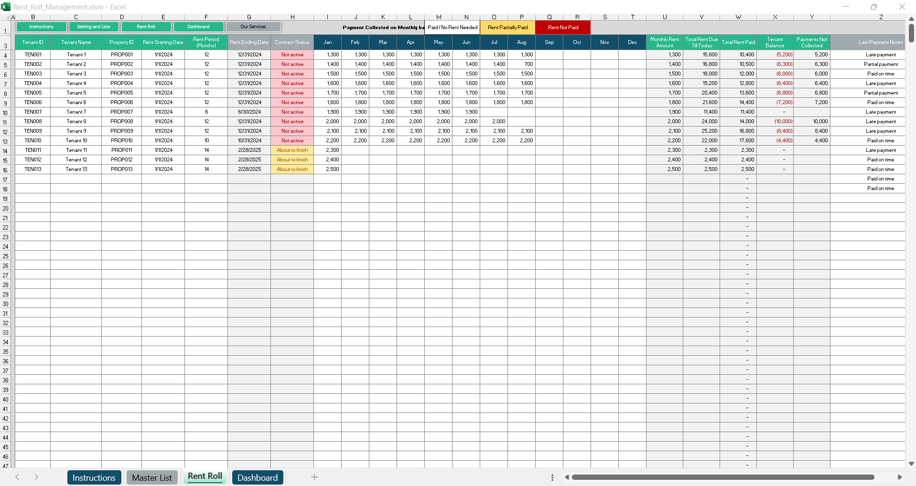
Task: Click the select-all corner triangle
Action: [x=7, y=17]
